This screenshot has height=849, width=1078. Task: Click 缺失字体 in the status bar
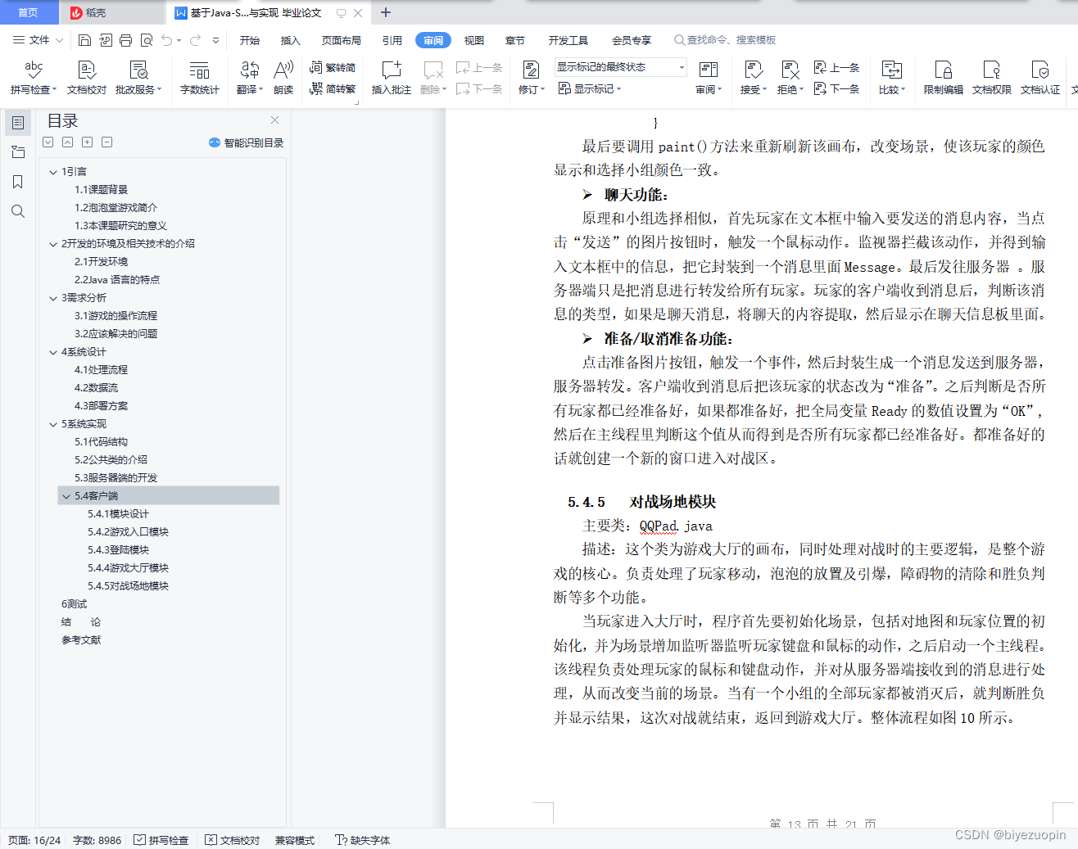tap(363, 840)
